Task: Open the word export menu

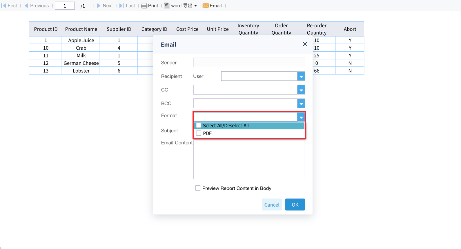Action: tap(181, 6)
